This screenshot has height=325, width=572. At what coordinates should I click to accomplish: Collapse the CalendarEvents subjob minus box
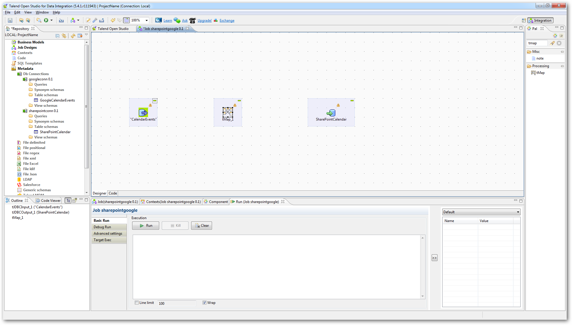tap(155, 101)
